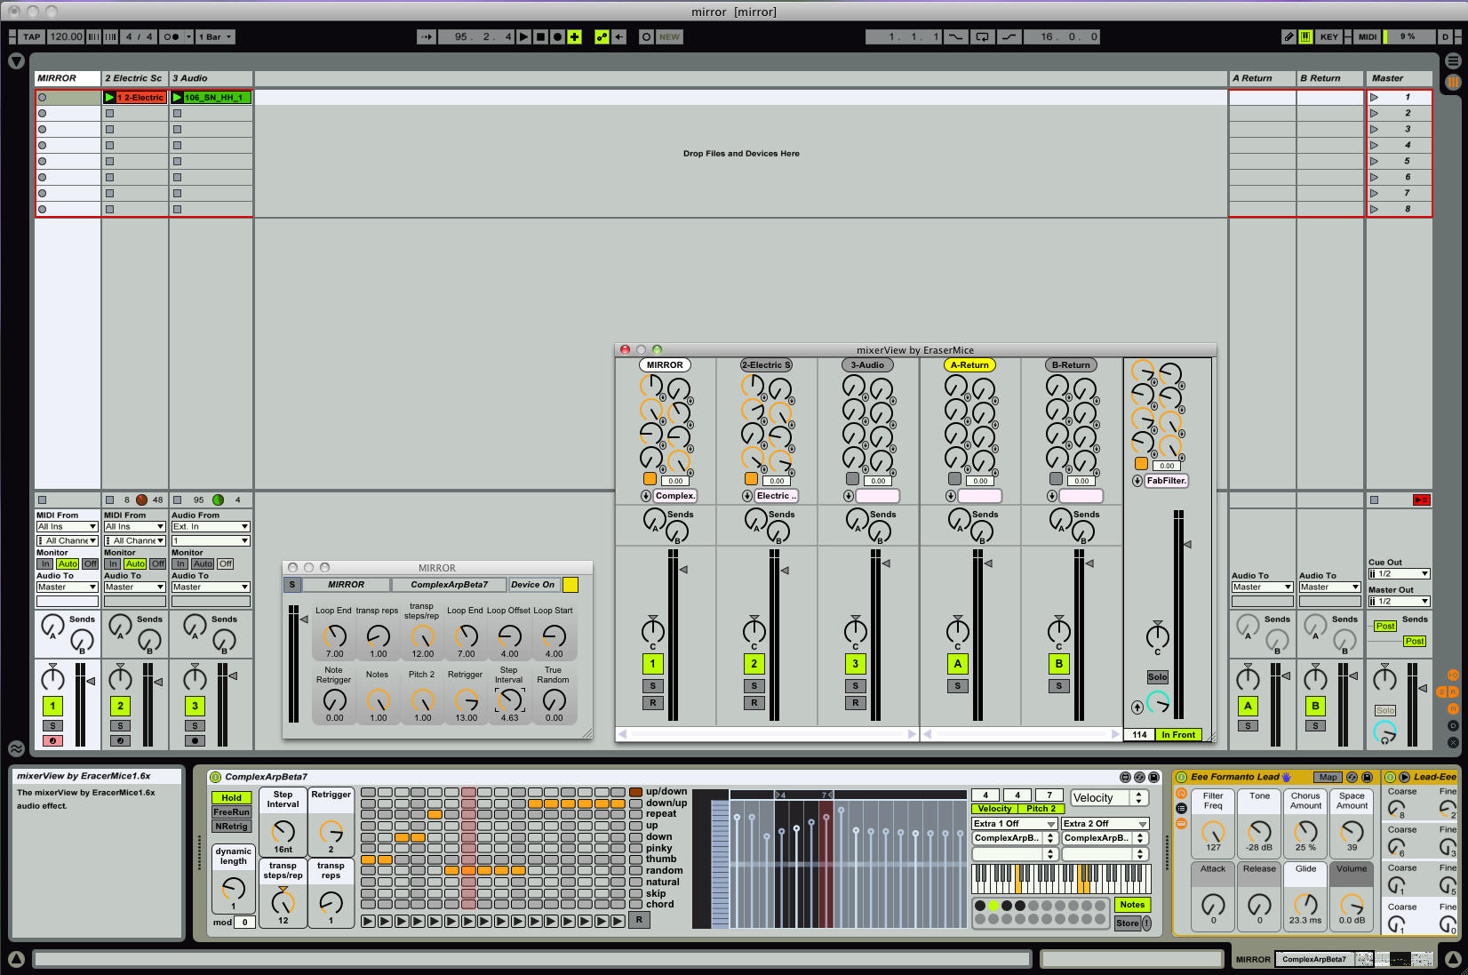The image size is (1468, 975).
Task: Click the global Record button
Action: [x=557, y=36]
